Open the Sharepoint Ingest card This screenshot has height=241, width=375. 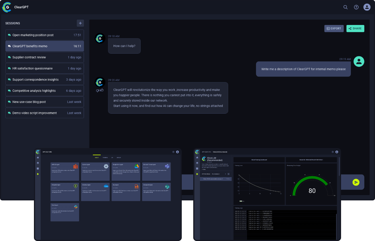pos(156,192)
